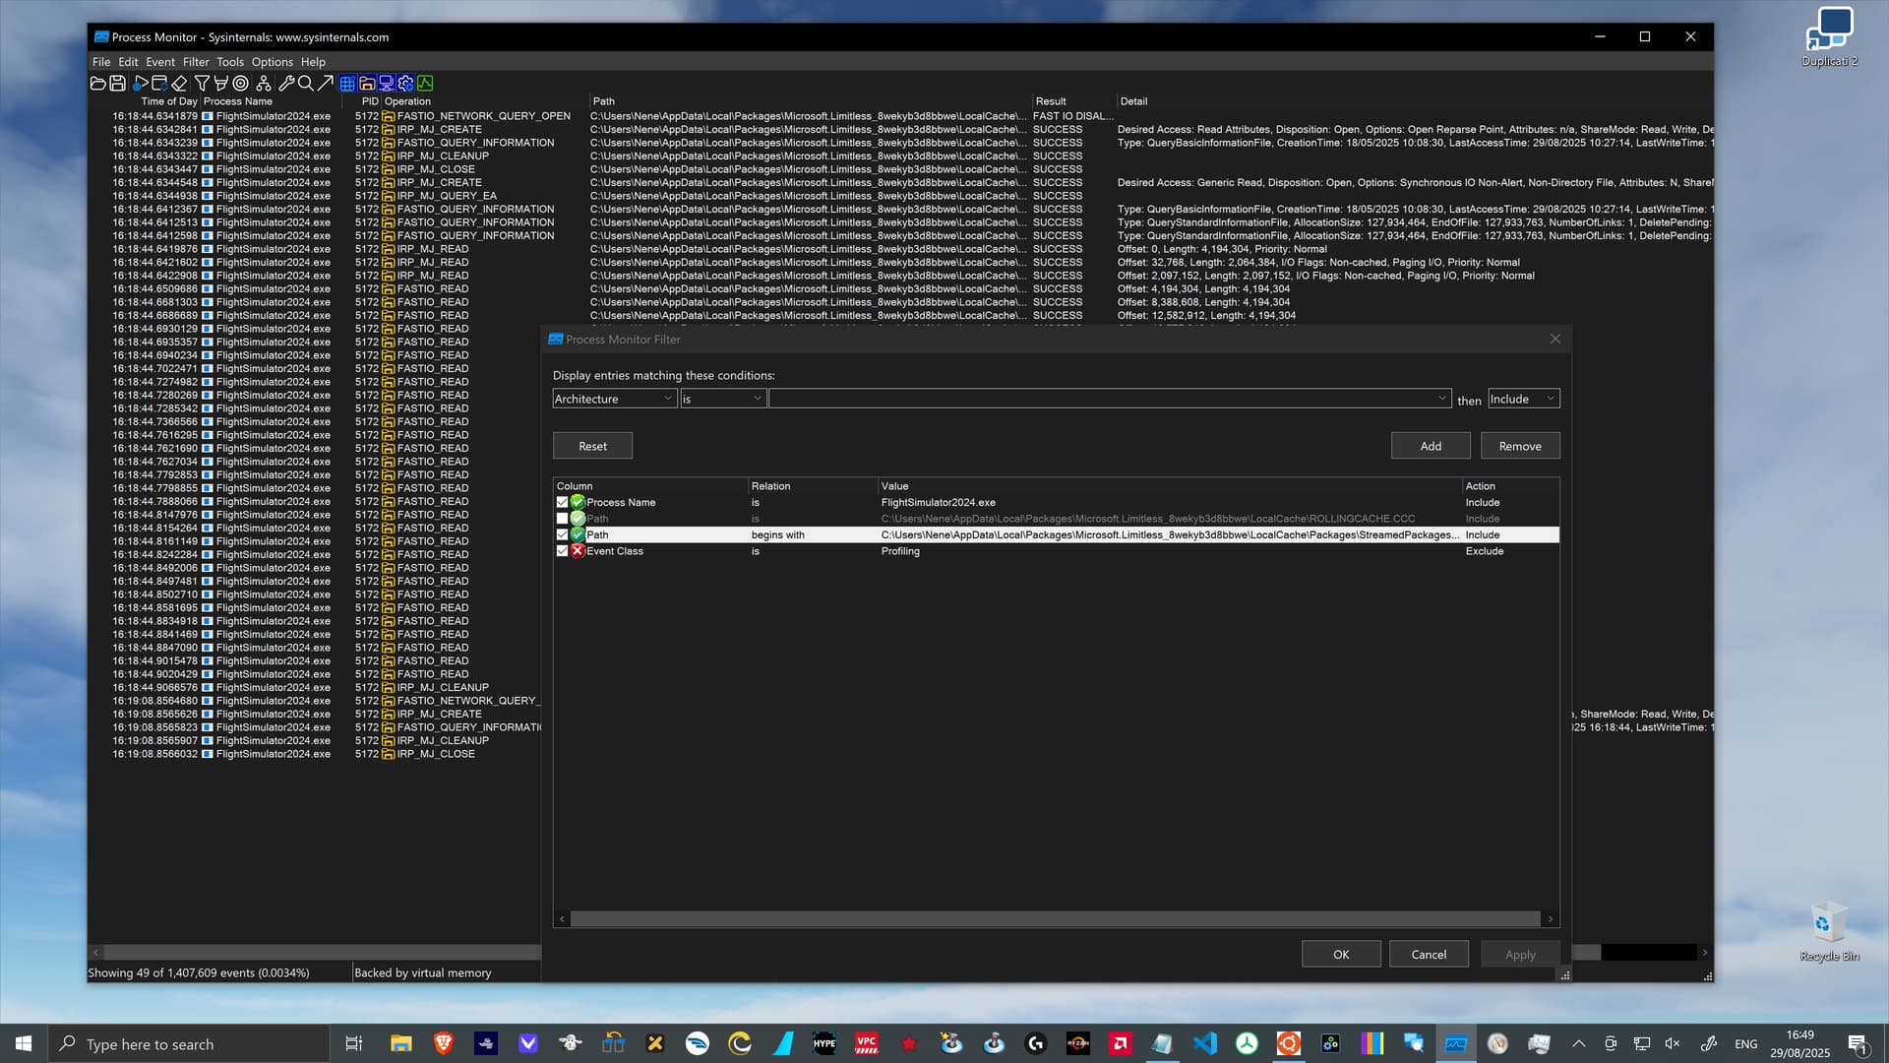Close the Process Monitor Filter dialog
The height and width of the screenshot is (1063, 1889).
(1554, 339)
